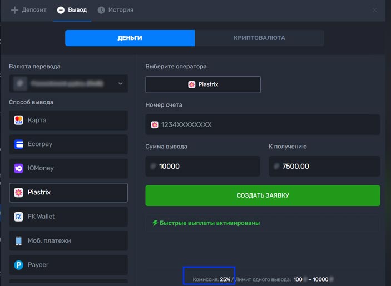Screen dimensions: 391x286
Task: Select Piastrix operator option
Action: pyautogui.click(x=203, y=84)
